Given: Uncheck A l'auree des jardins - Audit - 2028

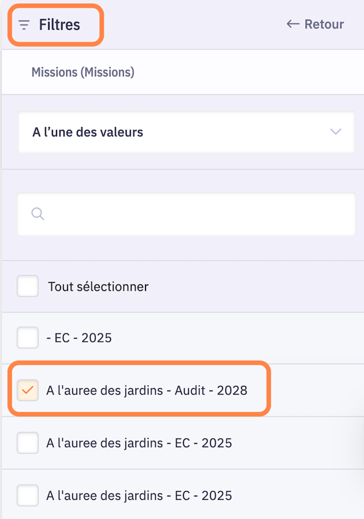Looking at the screenshot, I should 28,390.
